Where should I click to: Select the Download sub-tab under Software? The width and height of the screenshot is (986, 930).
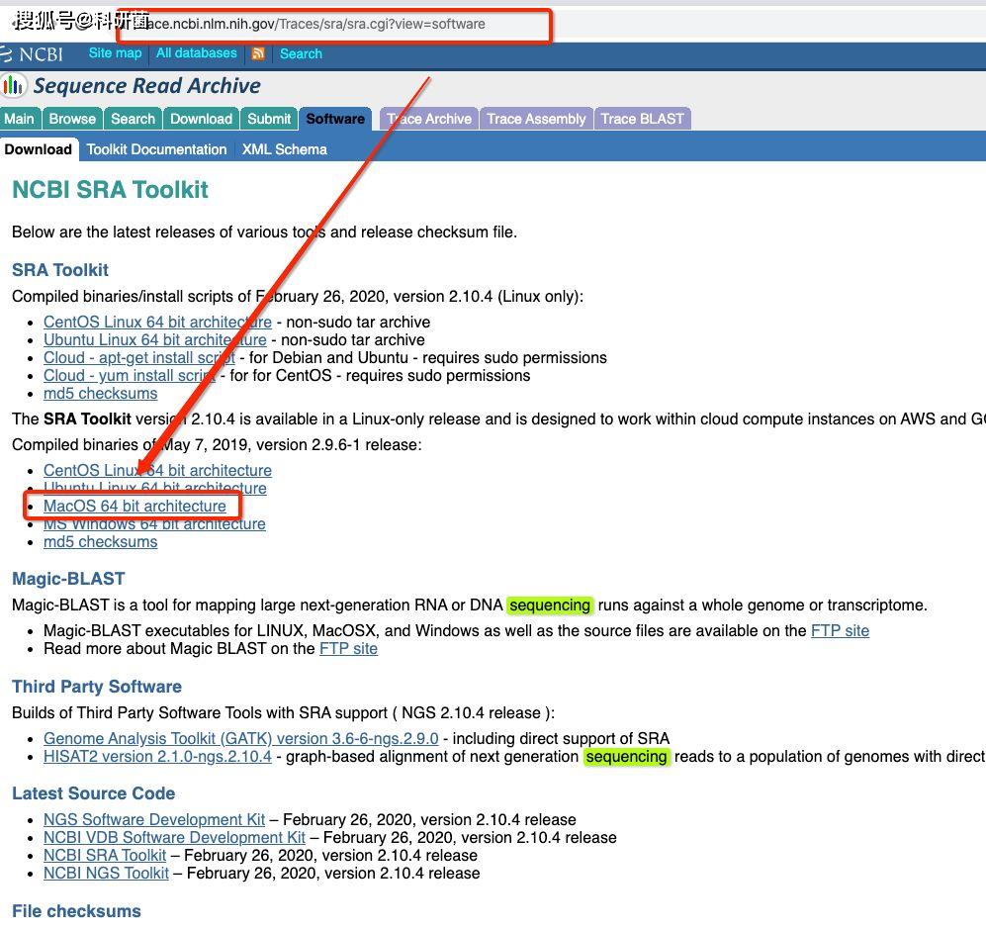[x=39, y=149]
